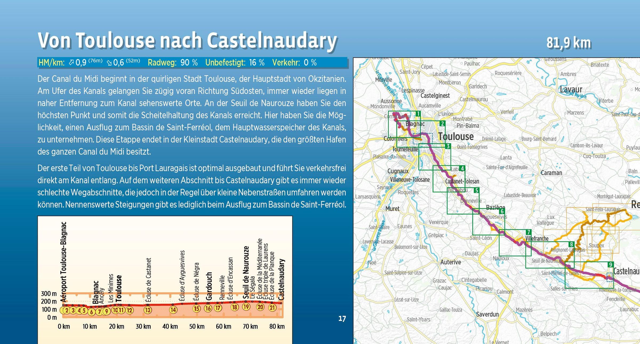The width and height of the screenshot is (640, 344).
Task: Select map section 9 near Castelnaudary
Action: pyautogui.click(x=610, y=265)
